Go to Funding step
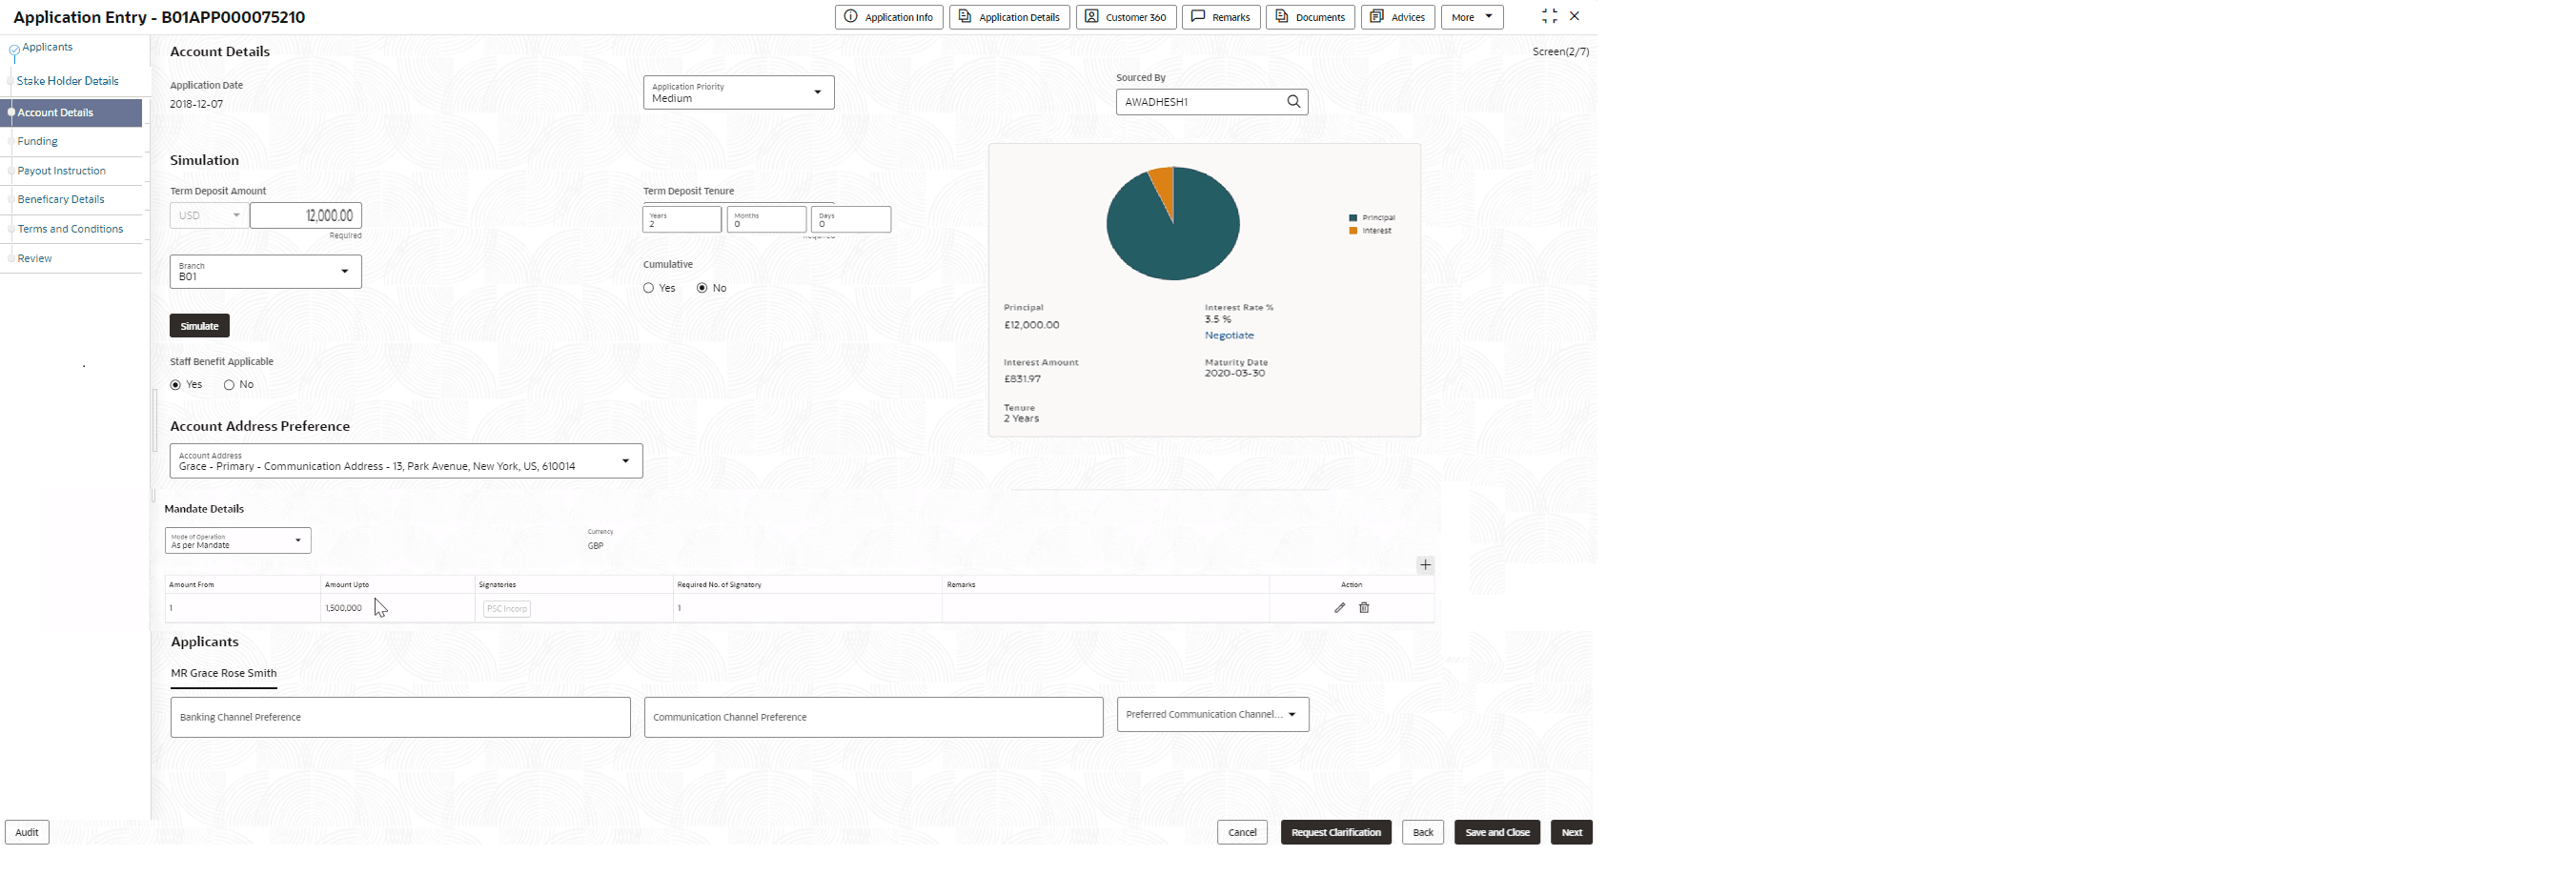 pyautogui.click(x=38, y=142)
